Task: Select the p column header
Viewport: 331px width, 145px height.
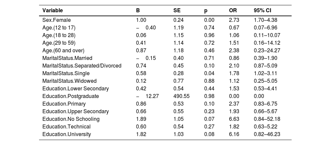Action: click(x=206, y=11)
